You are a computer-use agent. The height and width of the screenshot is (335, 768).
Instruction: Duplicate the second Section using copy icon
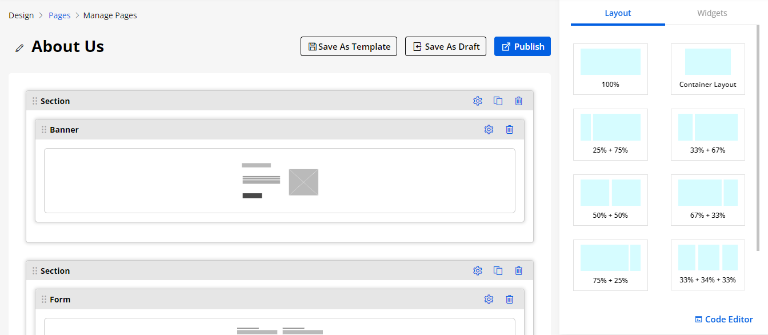[x=498, y=271]
